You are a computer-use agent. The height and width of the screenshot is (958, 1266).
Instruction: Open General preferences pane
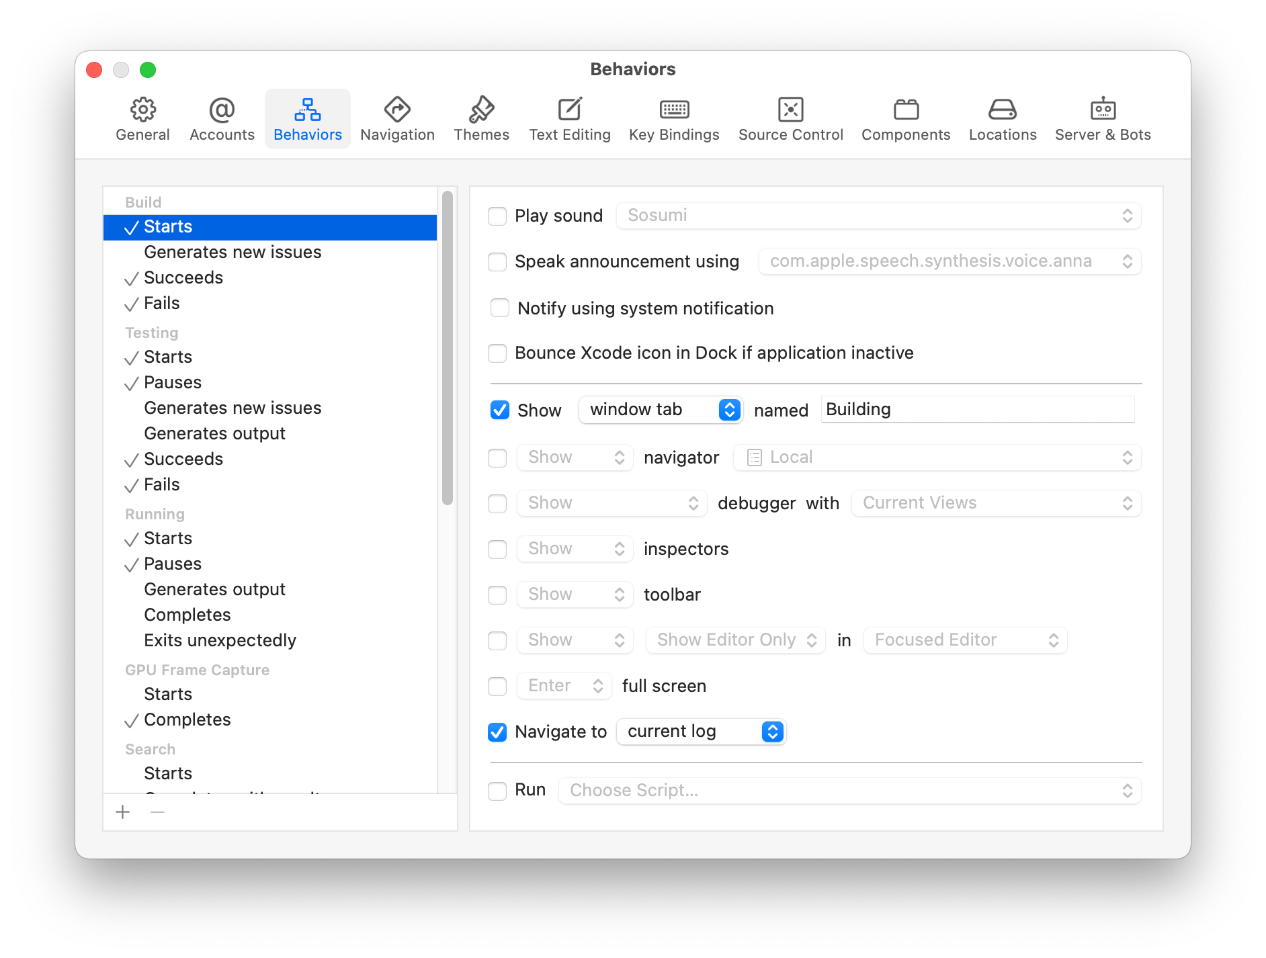[142, 118]
